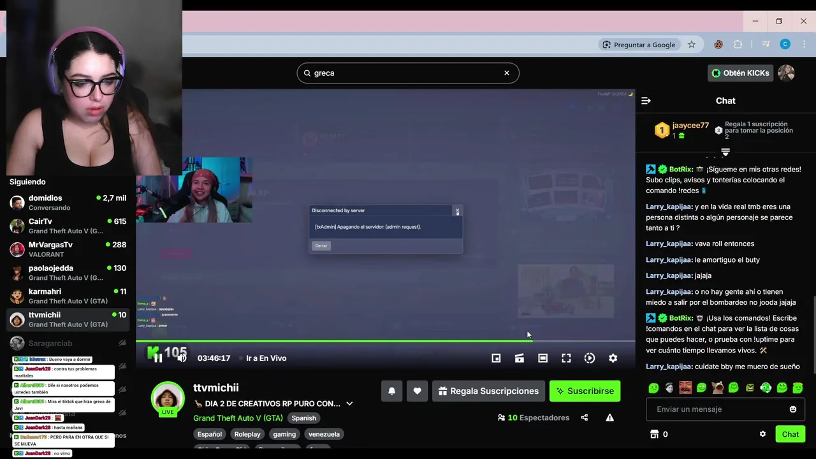Screen dimensions: 816x459
Task: Open the Chrome profile avatar
Action: pos(785,44)
